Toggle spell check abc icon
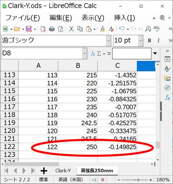Screen dimensions: 173x184 click(x=156, y=29)
